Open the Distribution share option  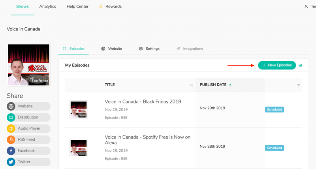28,117
